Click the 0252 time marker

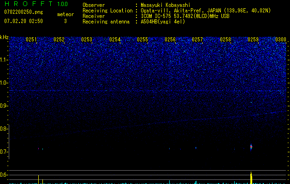(59, 40)
